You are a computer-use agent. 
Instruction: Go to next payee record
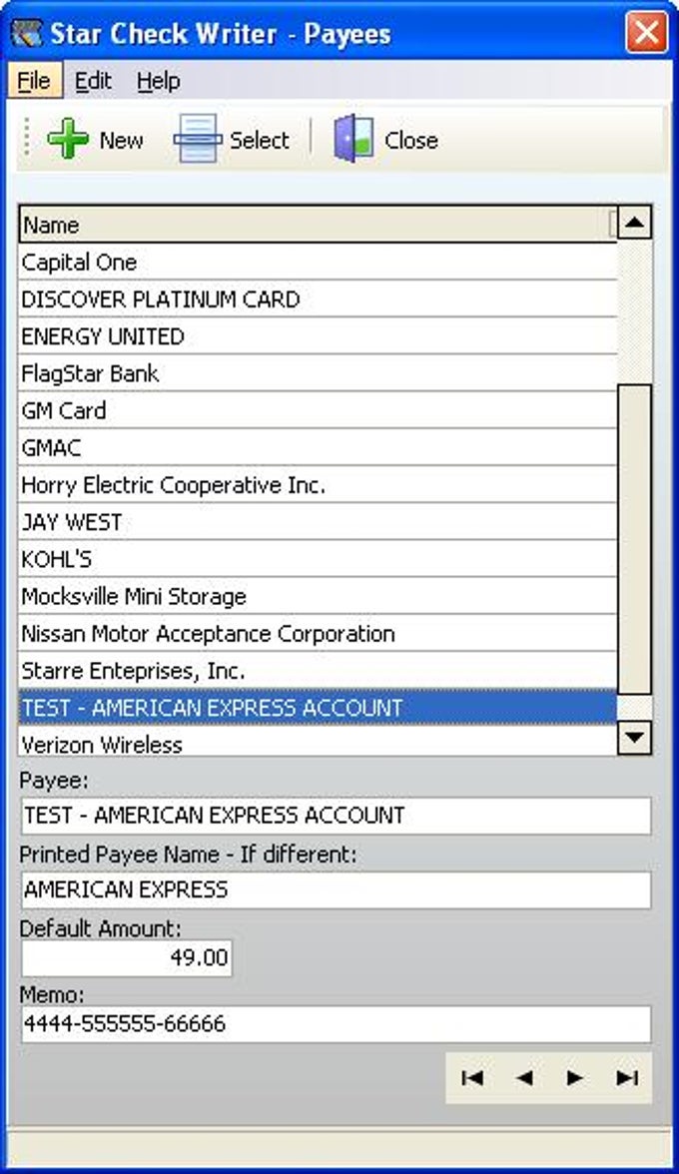click(x=575, y=1077)
